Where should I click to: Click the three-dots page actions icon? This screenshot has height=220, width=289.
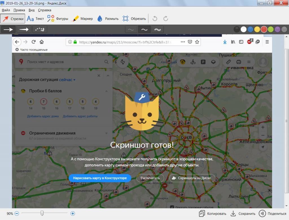point(183,42)
